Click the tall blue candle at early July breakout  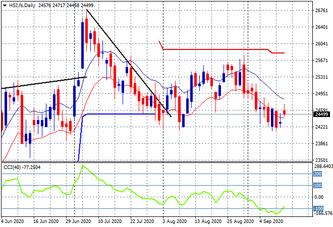tap(83, 45)
